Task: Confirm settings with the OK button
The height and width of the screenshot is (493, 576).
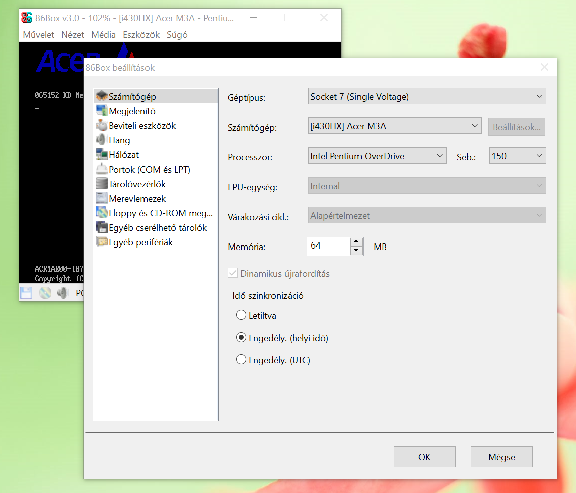Action: point(424,457)
